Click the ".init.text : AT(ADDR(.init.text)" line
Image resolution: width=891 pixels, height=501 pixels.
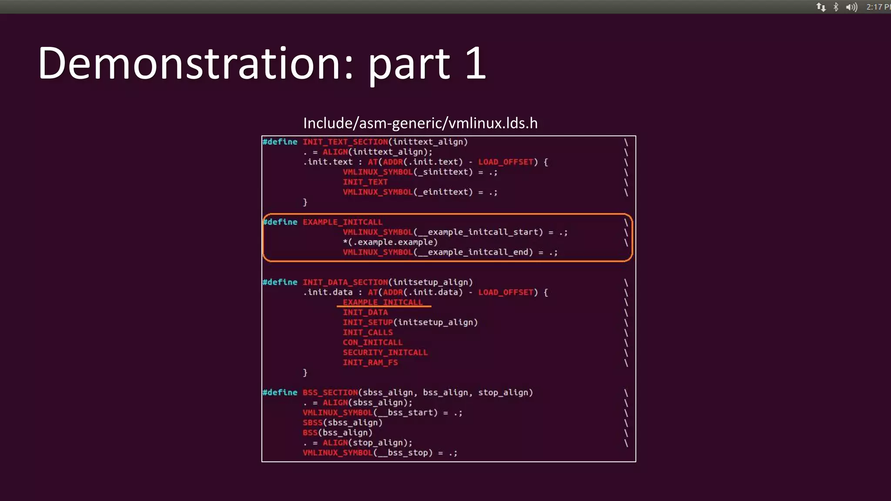(425, 162)
